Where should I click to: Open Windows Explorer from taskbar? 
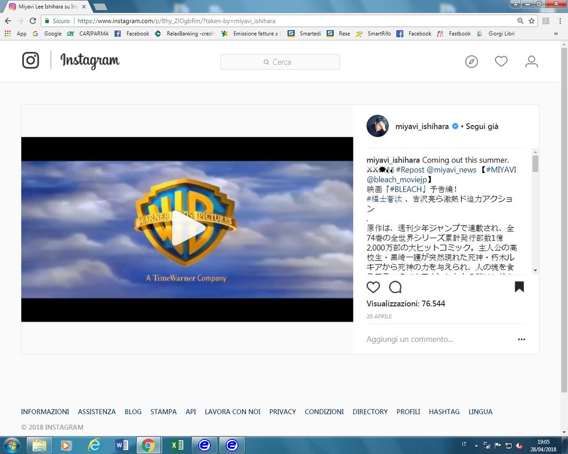(x=40, y=445)
